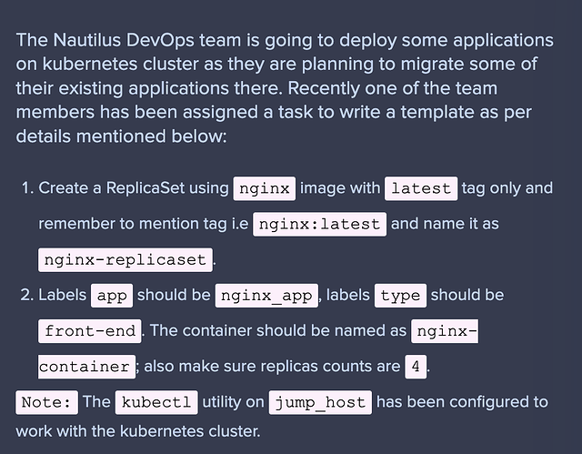This screenshot has width=582, height=454.
Task: Click the list number "1." marker
Action: coord(27,188)
